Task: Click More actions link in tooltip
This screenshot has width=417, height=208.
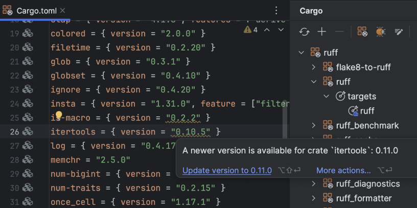Action: 343,170
